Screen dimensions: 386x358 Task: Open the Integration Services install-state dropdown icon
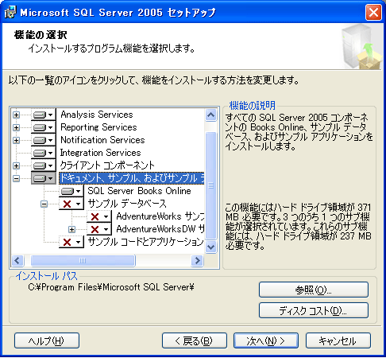coord(44,153)
